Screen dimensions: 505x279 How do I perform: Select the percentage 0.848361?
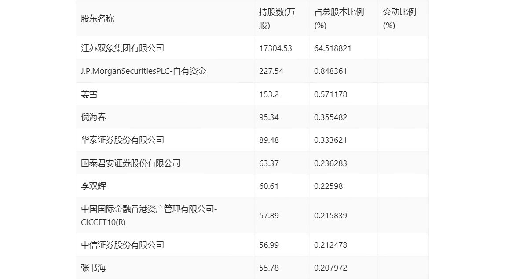click(330, 71)
